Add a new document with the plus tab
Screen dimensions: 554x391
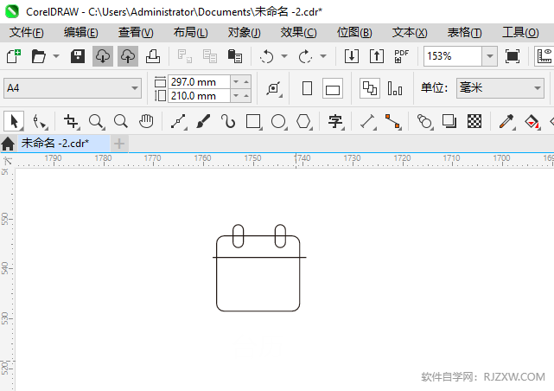point(119,144)
